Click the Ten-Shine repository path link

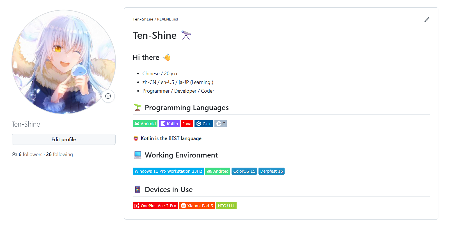click(x=143, y=19)
